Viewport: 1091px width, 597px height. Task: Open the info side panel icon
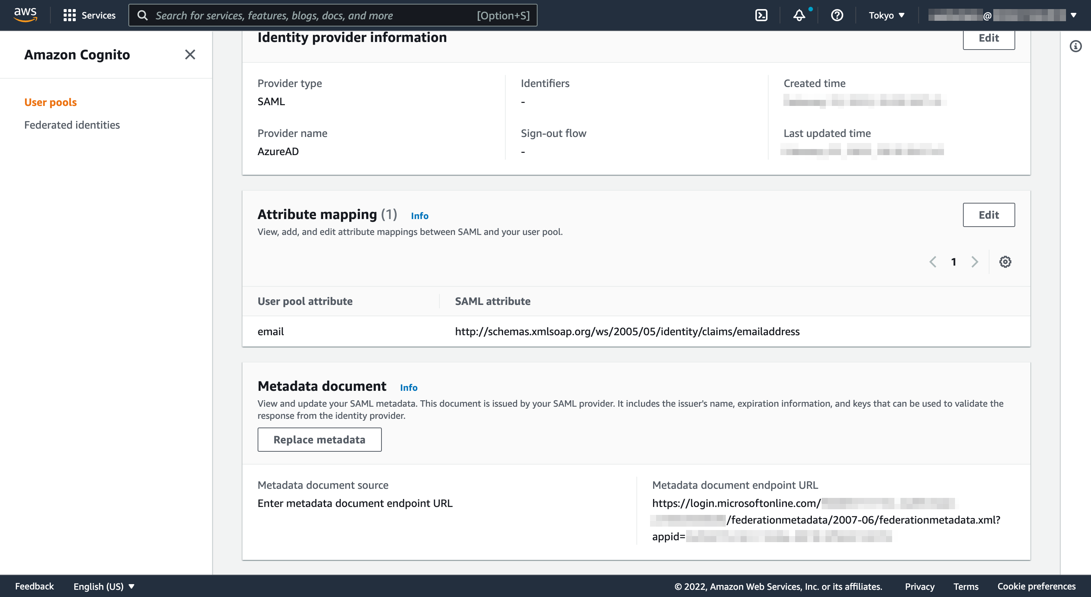click(1075, 47)
